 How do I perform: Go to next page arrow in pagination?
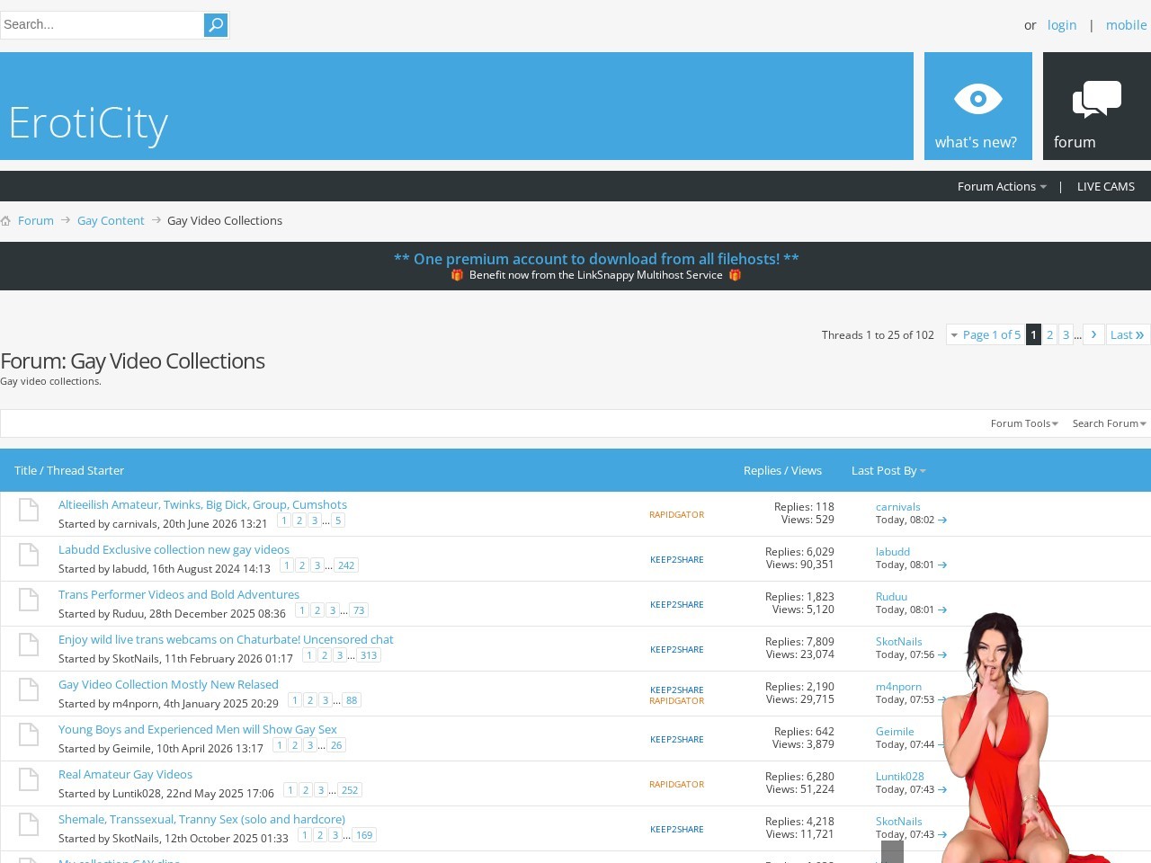[1093, 334]
